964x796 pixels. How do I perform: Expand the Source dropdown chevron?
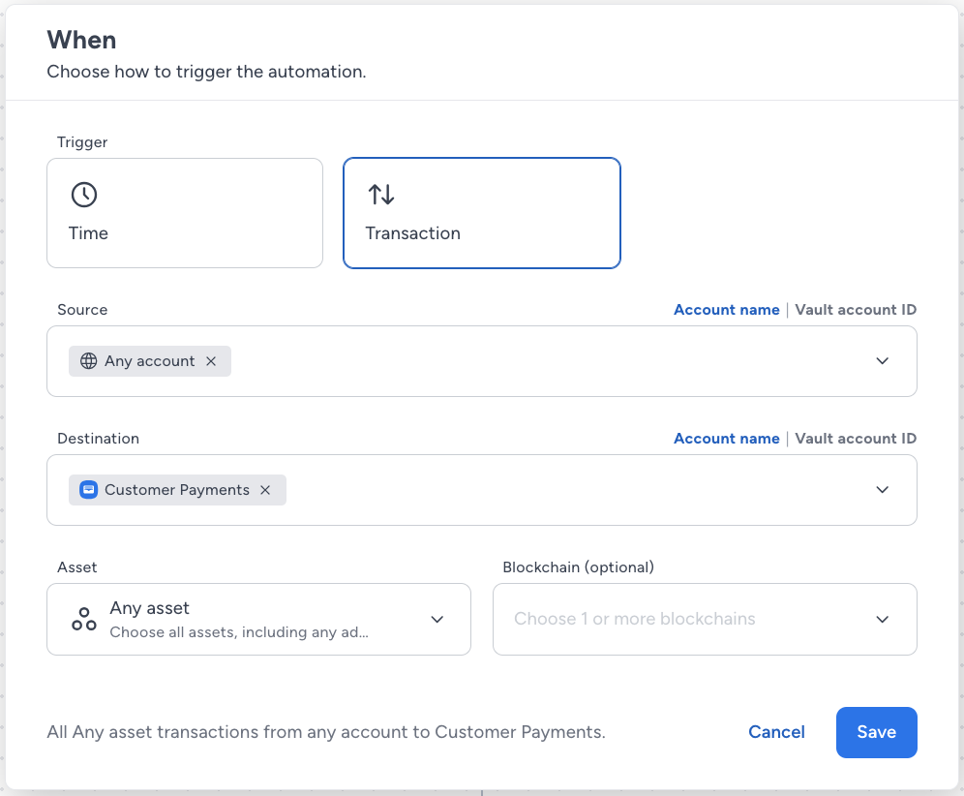tap(883, 361)
